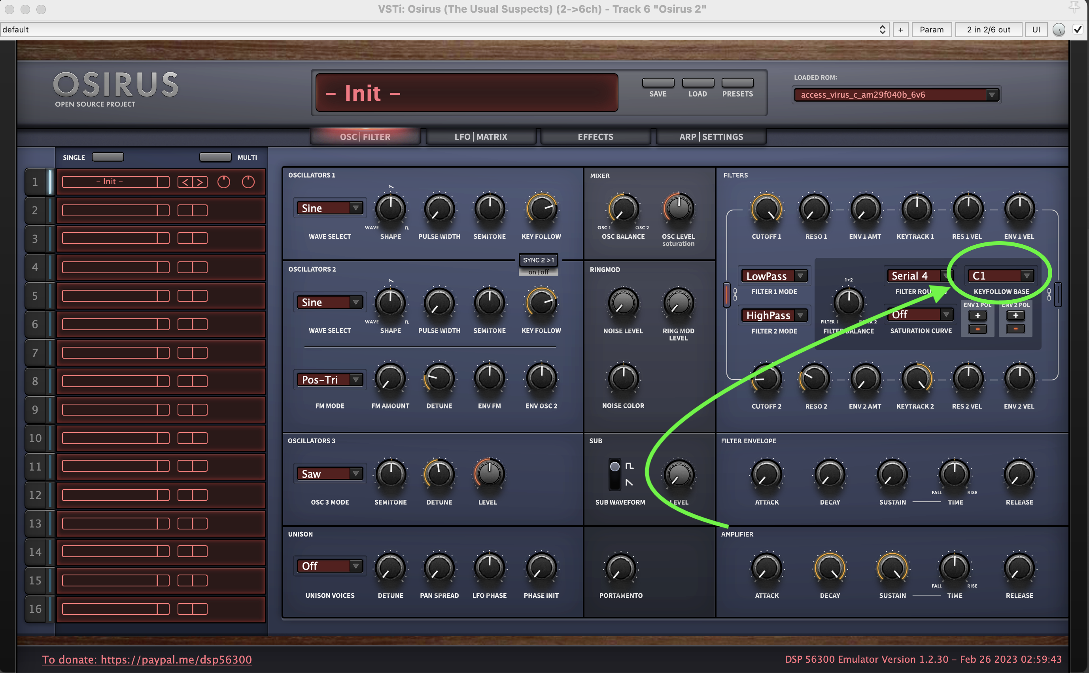Select part 5 in the multi list
This screenshot has height=673, width=1089.
pyautogui.click(x=35, y=296)
